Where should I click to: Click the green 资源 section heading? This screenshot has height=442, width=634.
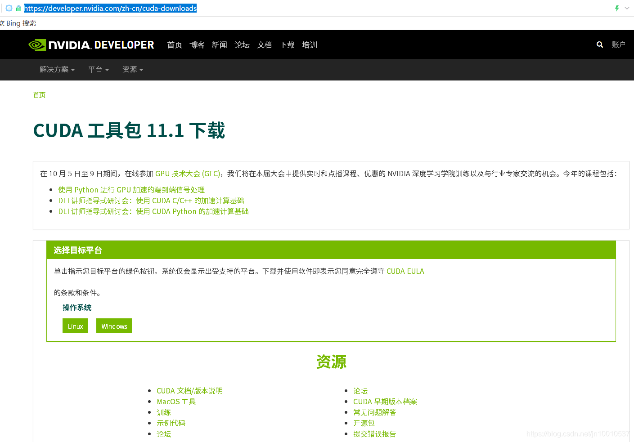point(331,362)
